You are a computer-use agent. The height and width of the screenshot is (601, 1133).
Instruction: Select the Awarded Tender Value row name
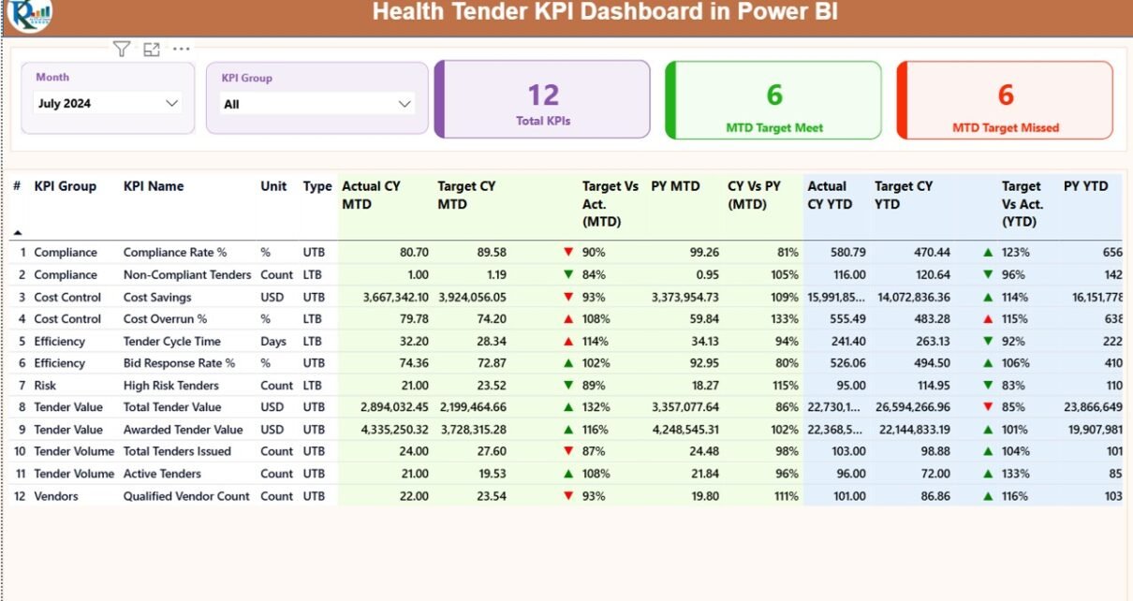tap(183, 430)
